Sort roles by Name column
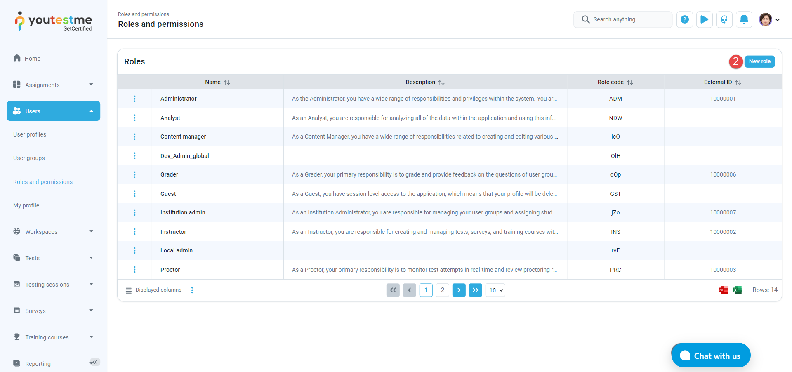This screenshot has width=792, height=372. 226,82
